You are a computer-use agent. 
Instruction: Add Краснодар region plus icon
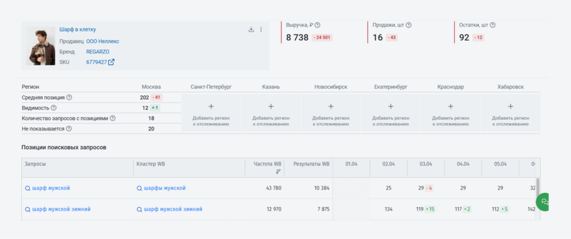(451, 106)
